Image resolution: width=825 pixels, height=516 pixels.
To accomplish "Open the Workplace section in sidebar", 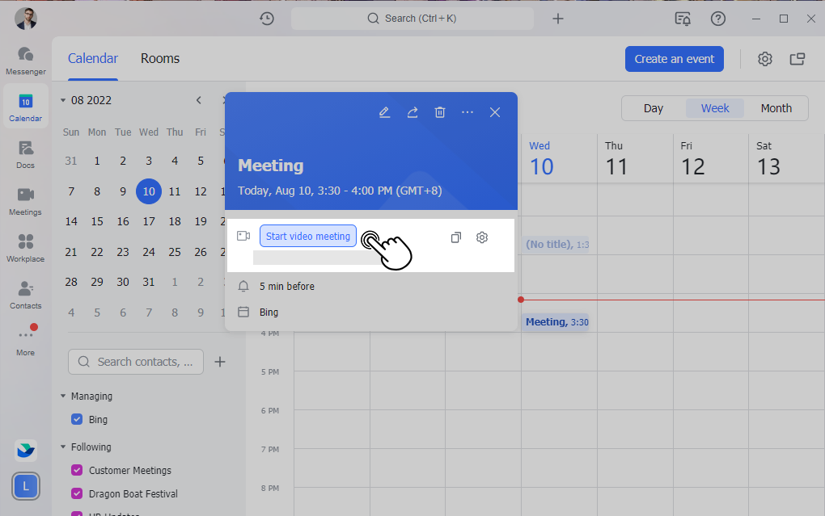I will pos(25,248).
